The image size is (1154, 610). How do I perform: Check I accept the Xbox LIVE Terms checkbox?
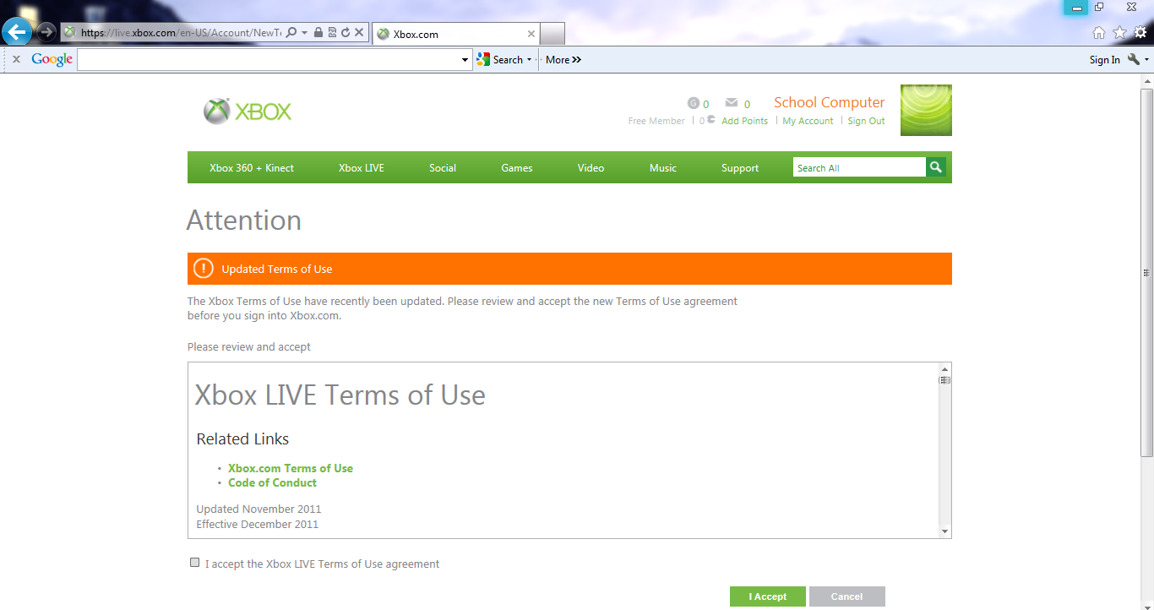click(x=195, y=563)
